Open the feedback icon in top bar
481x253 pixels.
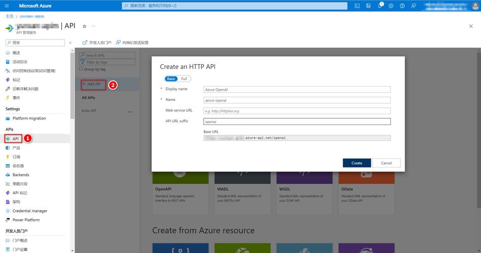(414, 6)
